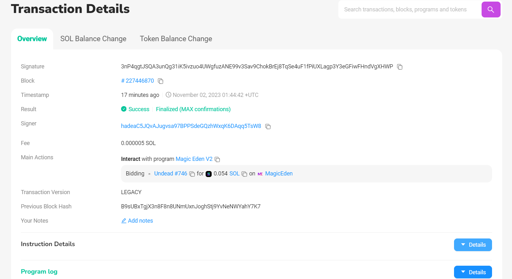
Task: Copy the SOL token address
Action: [x=244, y=174]
